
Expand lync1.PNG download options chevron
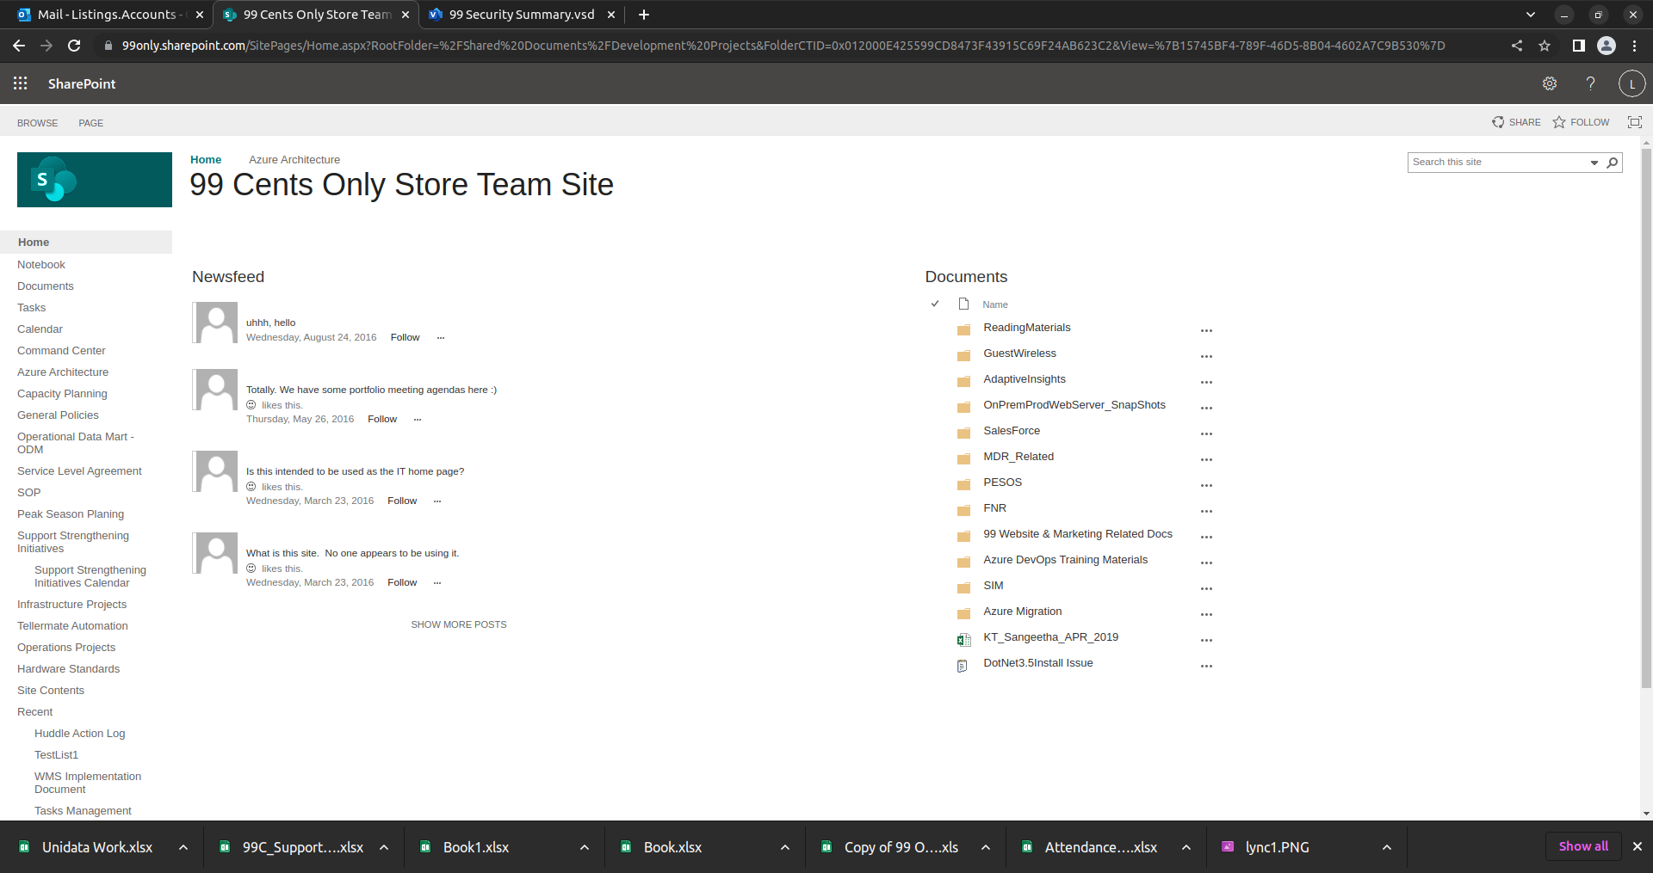click(x=1387, y=847)
